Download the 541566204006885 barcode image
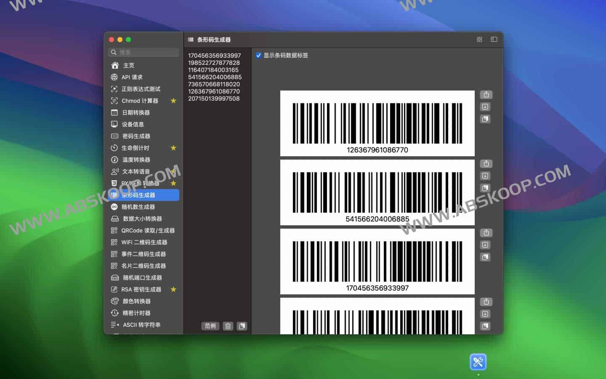 pos(486,176)
